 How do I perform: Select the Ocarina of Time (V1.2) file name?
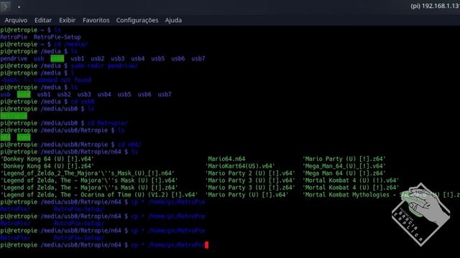99,194
